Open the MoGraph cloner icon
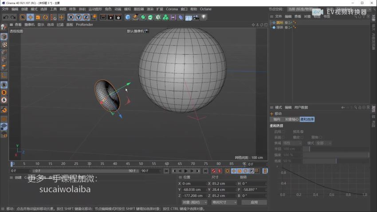377x212 pixels. click(x=166, y=17)
